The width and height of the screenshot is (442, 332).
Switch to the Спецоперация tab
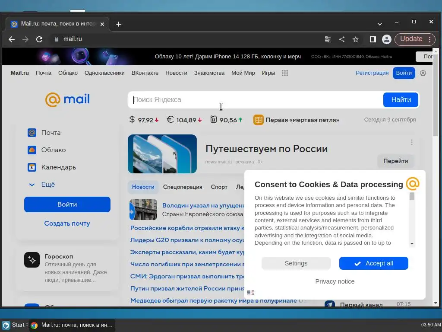[x=183, y=187]
